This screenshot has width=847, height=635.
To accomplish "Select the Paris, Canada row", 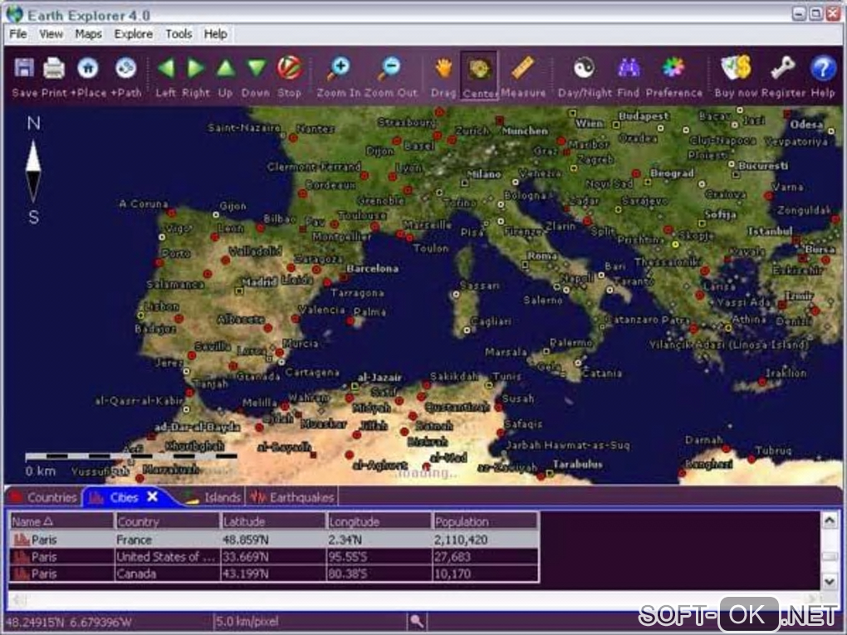I will [274, 574].
